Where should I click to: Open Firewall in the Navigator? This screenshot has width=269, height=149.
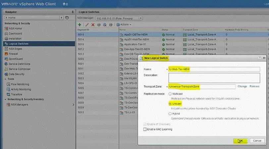point(13,54)
